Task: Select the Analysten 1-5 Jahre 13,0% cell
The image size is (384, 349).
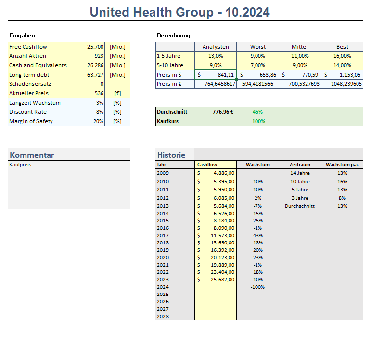Action: pyautogui.click(x=215, y=56)
